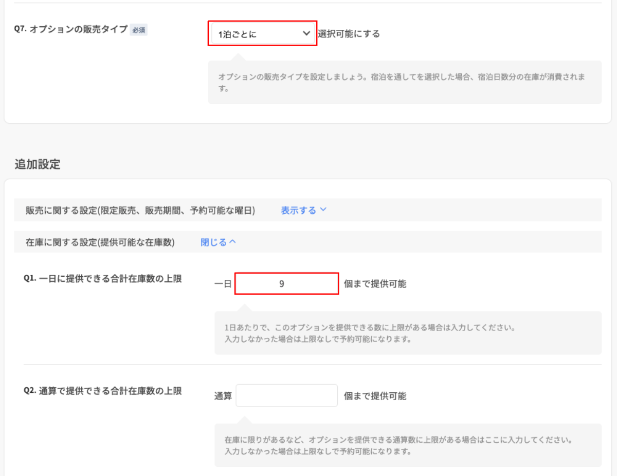The width and height of the screenshot is (617, 476).
Task: Click the 在庫に関する設定 header row title
Action: tap(100, 242)
